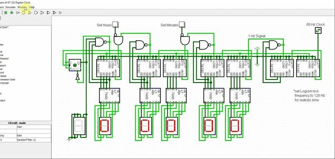Open the Help menu
This screenshot has width=335, height=159.
[x=32, y=7]
